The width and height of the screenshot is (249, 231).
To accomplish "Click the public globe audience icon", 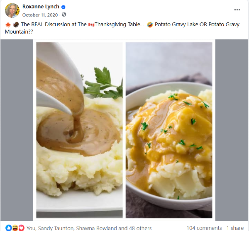I will click(x=64, y=15).
